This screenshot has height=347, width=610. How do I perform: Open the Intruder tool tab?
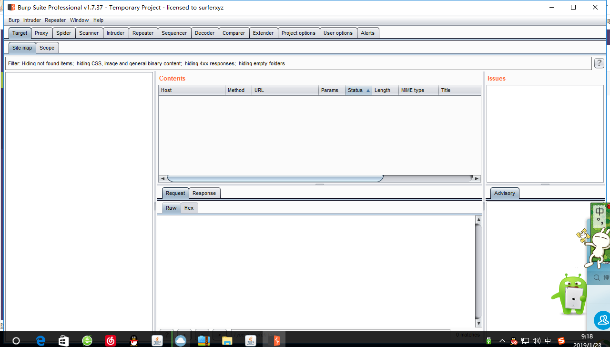click(x=115, y=33)
